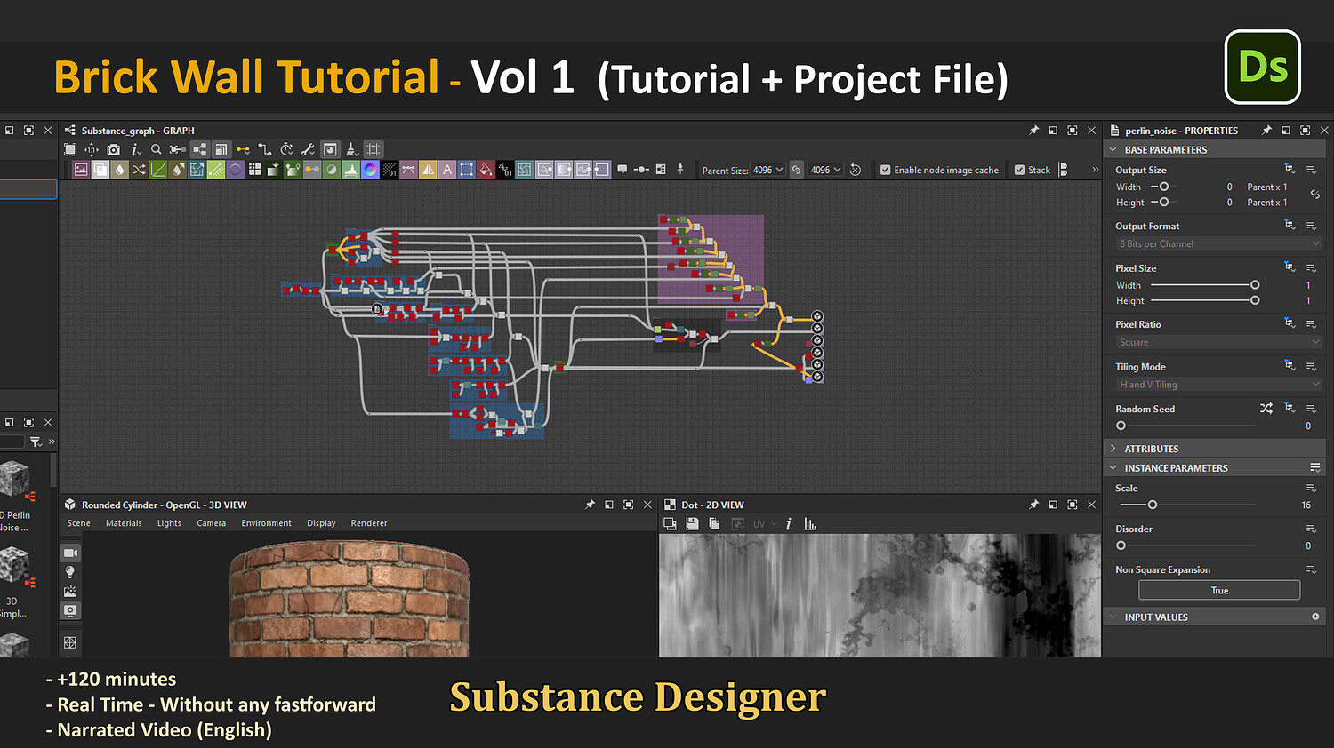Open the Scene menu in 3D view
1334x748 pixels.
point(79,523)
